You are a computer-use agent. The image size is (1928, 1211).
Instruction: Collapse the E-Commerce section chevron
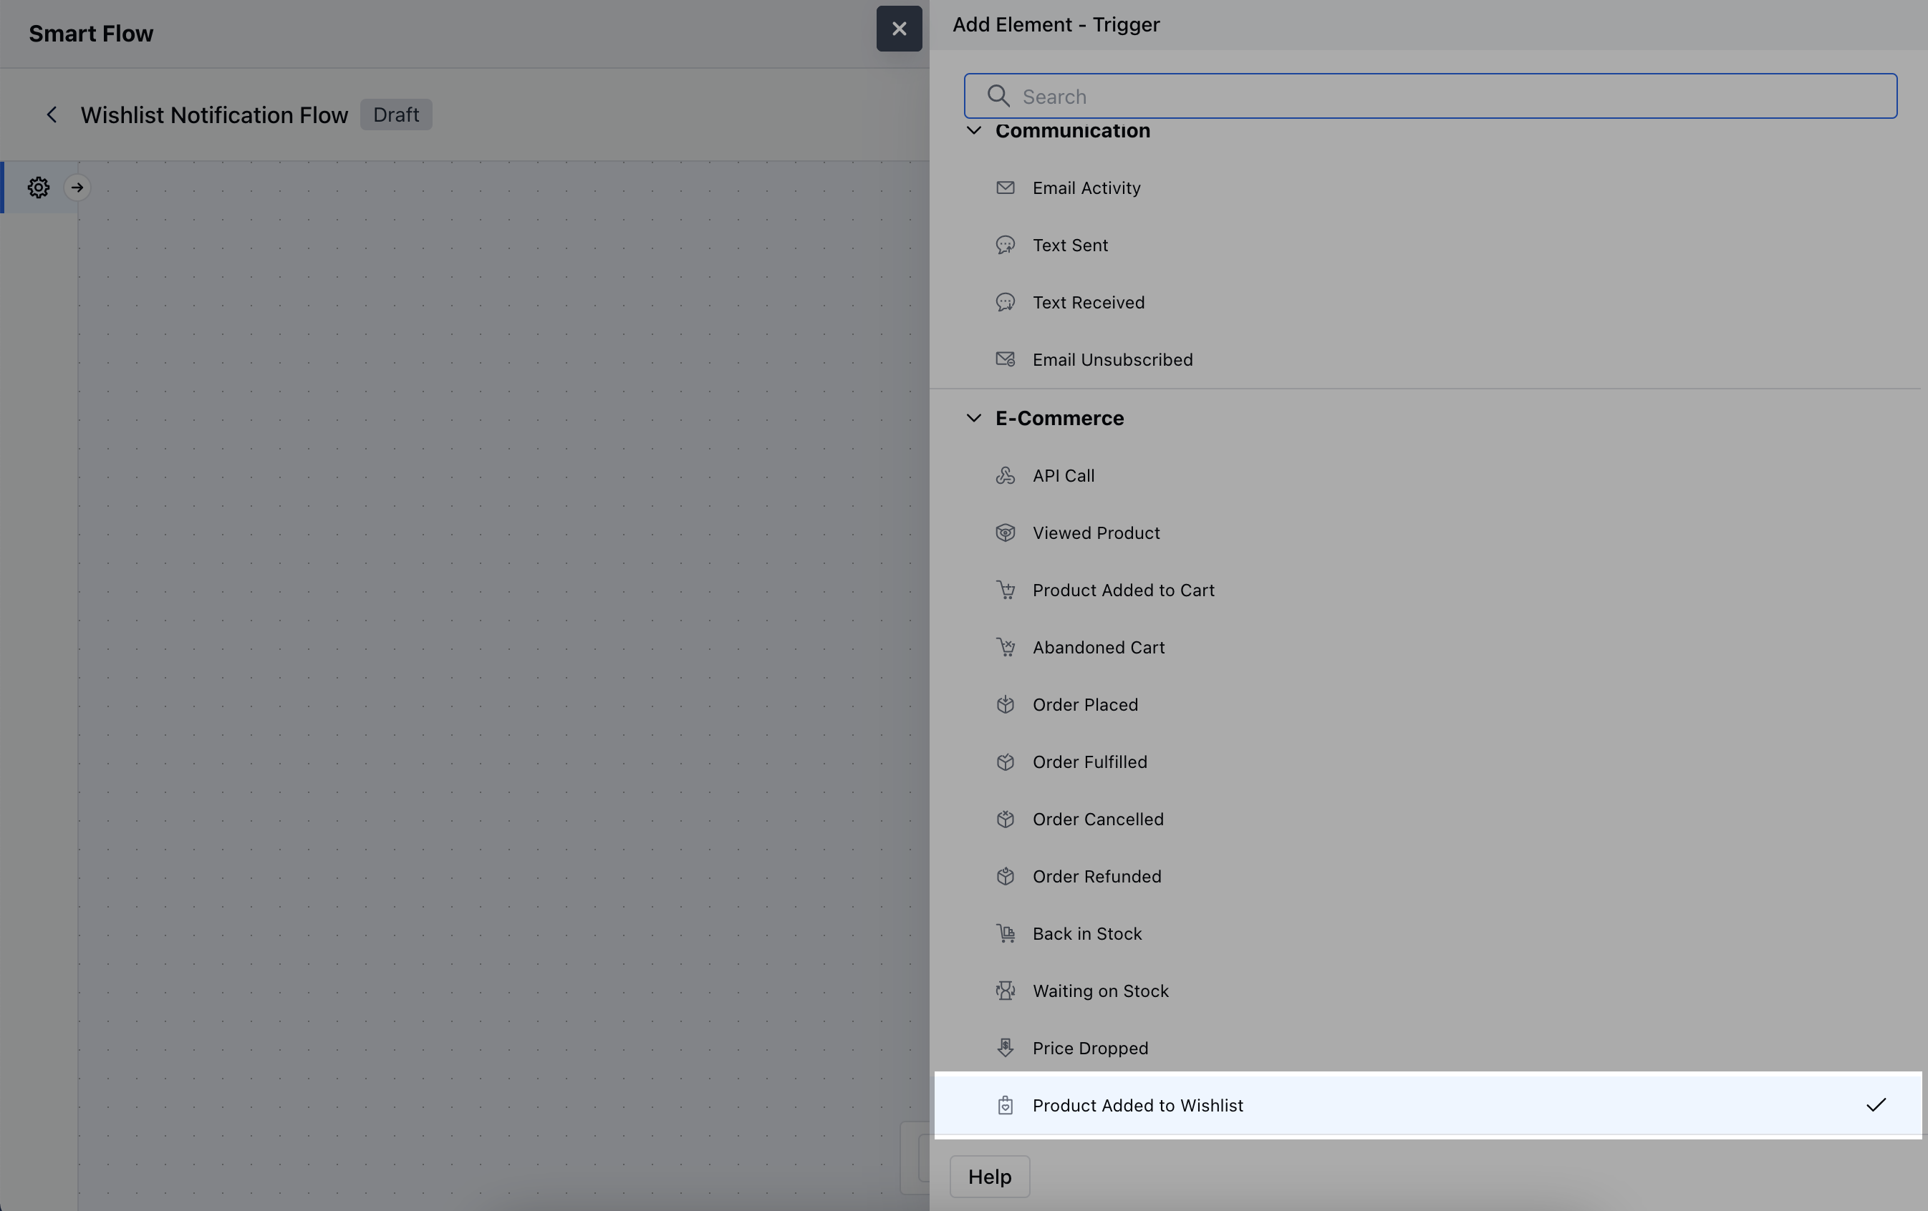973,418
